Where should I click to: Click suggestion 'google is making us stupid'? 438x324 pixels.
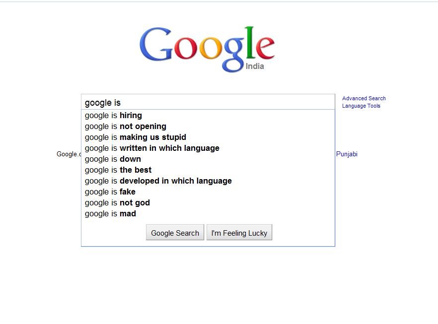pyautogui.click(x=135, y=137)
